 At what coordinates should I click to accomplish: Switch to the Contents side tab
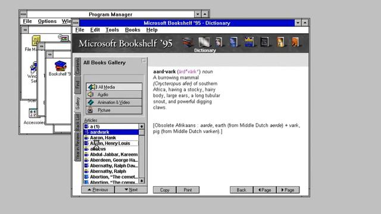pos(77,66)
